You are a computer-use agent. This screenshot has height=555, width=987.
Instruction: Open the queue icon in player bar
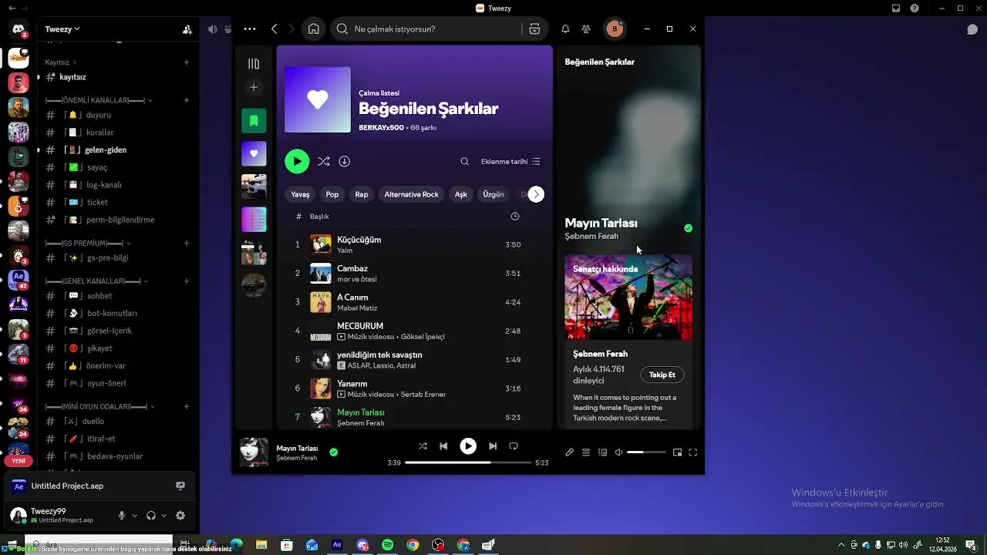(x=586, y=452)
